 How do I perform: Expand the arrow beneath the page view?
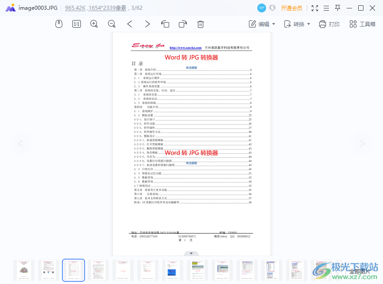point(191,253)
